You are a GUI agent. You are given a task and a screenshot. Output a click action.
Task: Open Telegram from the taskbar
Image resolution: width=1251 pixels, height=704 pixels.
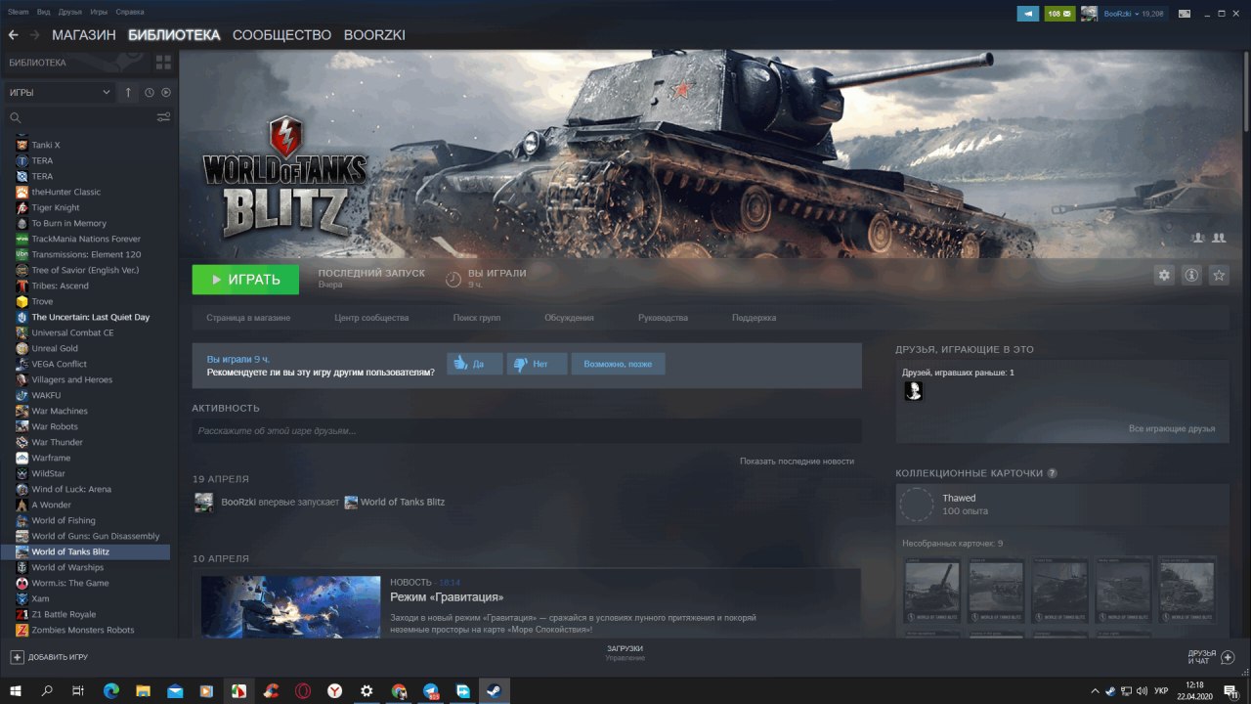click(430, 690)
